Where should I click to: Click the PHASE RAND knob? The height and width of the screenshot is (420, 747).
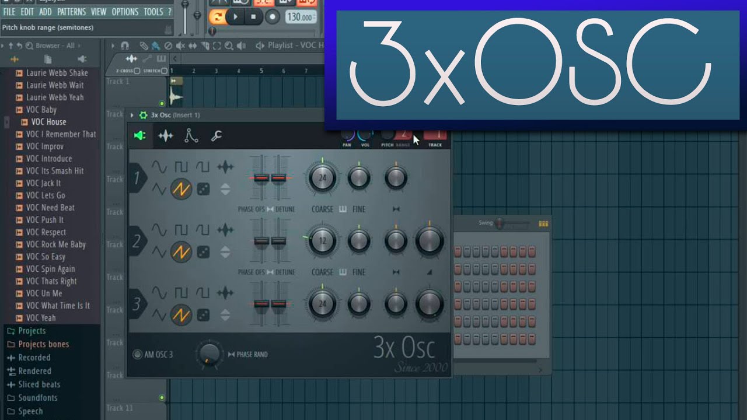coord(209,354)
